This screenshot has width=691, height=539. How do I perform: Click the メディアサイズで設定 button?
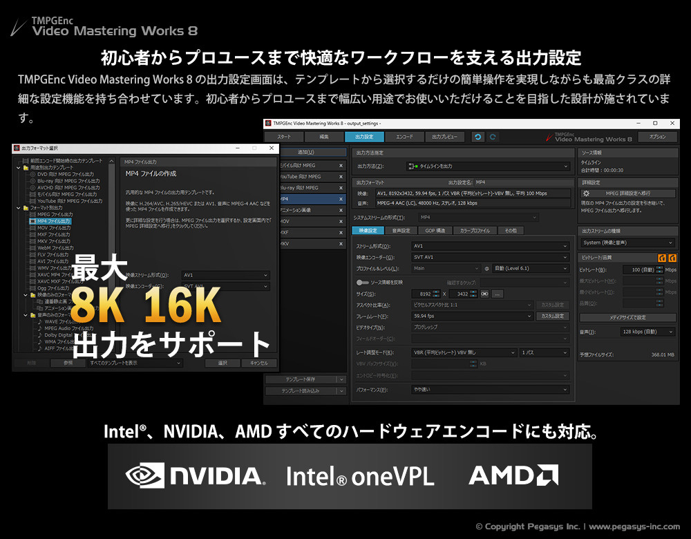click(627, 318)
